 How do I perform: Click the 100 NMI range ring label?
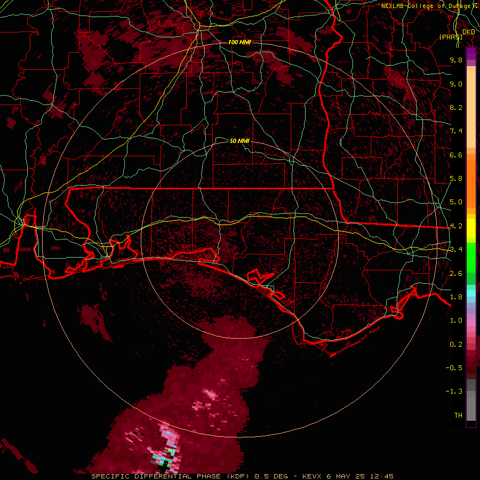point(239,42)
